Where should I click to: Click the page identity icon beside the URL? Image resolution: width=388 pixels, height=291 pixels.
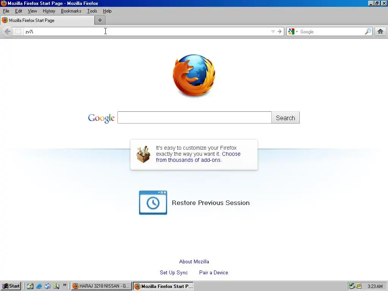click(x=18, y=31)
